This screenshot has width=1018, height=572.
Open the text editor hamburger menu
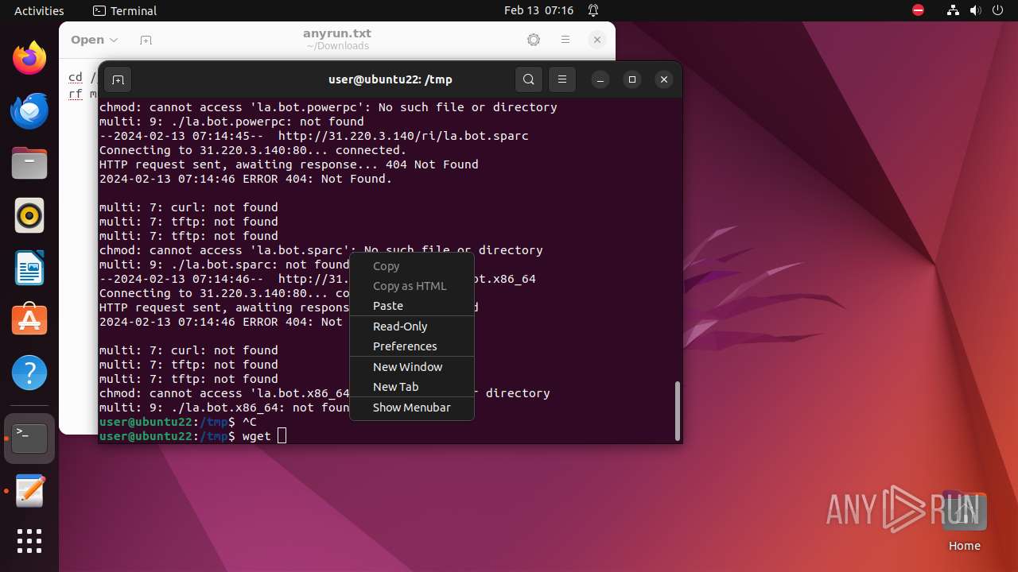pos(565,40)
